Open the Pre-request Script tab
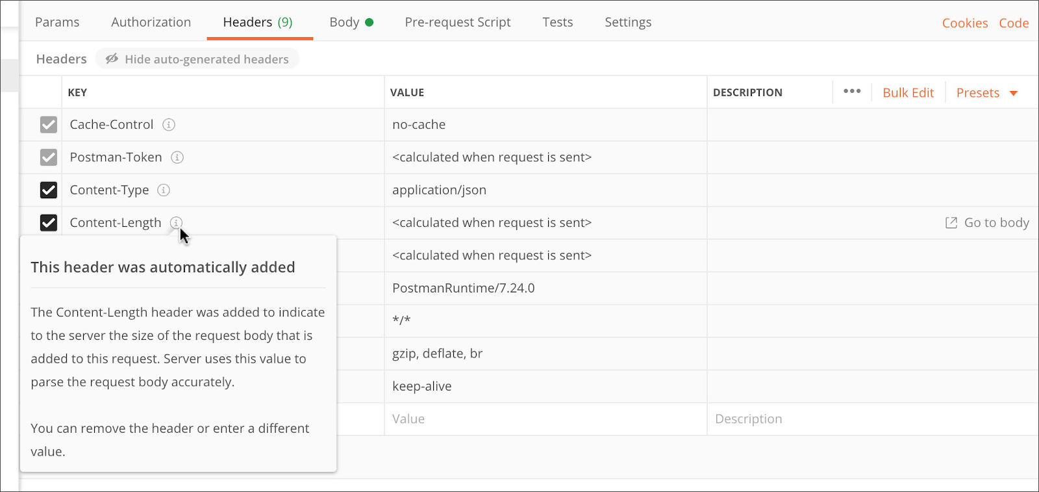 [x=457, y=22]
